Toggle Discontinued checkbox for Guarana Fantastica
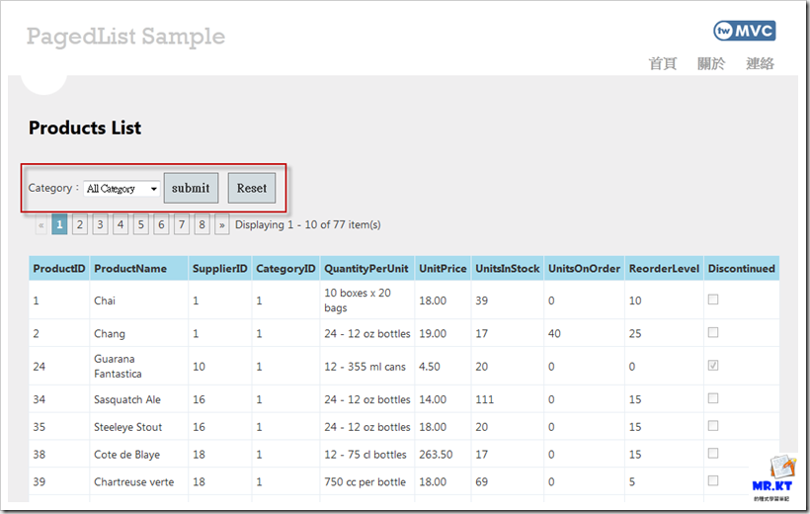This screenshot has height=514, width=810. (x=713, y=366)
